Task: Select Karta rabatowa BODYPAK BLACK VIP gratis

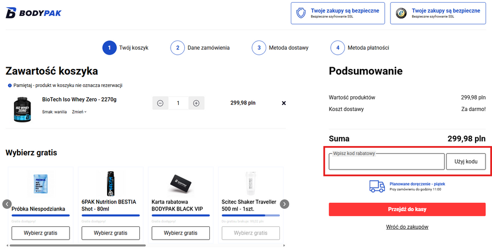Action: tap(181, 233)
